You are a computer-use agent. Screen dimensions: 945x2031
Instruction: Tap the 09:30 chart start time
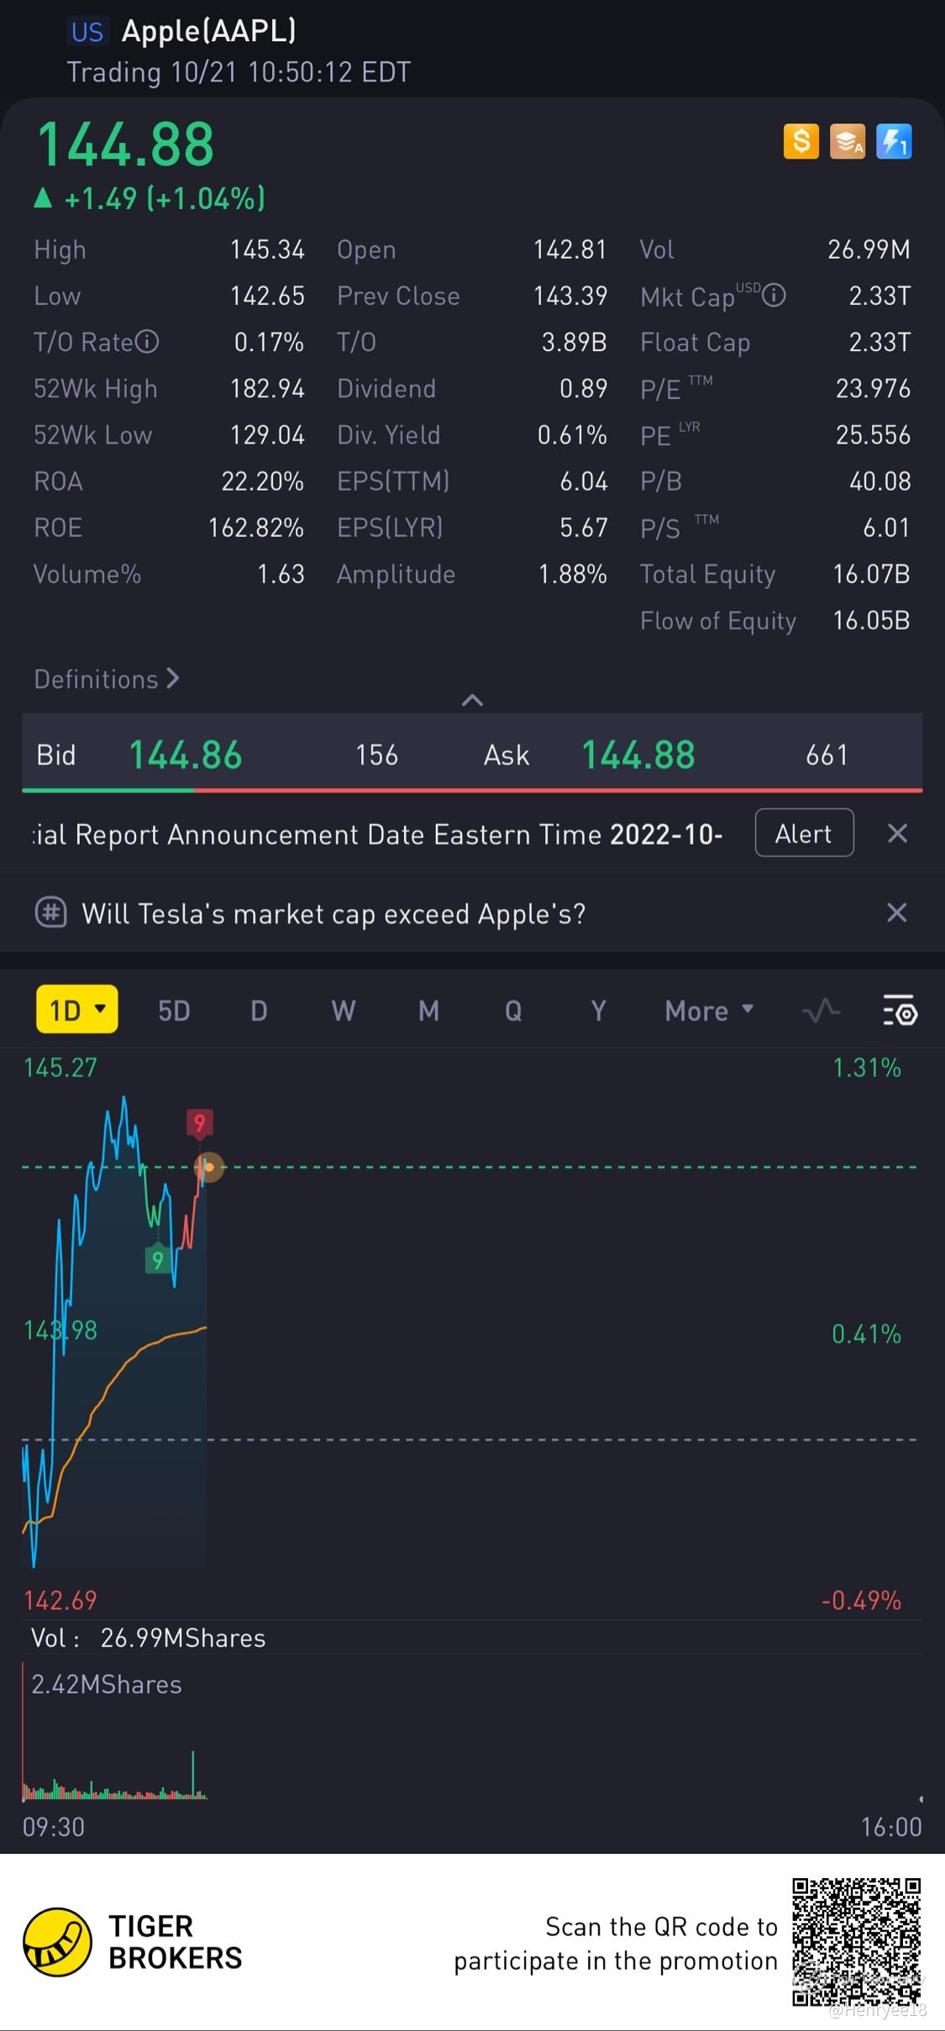[x=54, y=1827]
